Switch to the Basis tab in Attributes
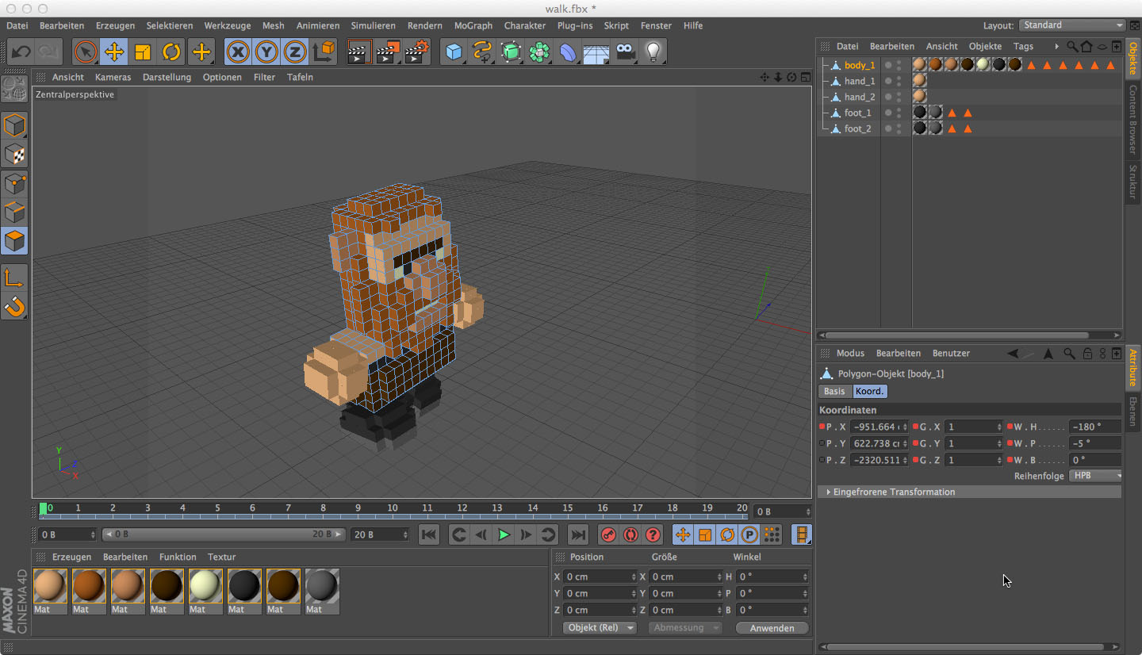 (x=834, y=391)
